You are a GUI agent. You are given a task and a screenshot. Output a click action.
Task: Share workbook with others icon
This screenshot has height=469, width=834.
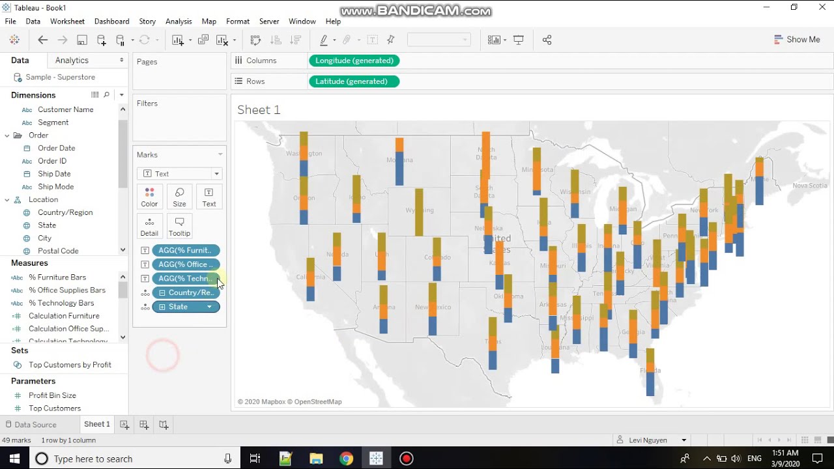pyautogui.click(x=547, y=40)
